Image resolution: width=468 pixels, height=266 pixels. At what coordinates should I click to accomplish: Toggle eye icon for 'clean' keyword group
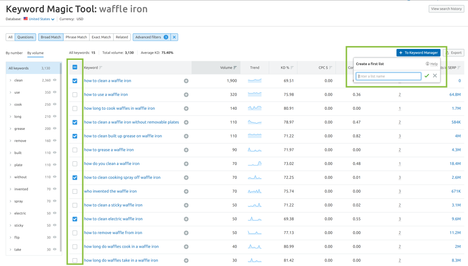(55, 80)
